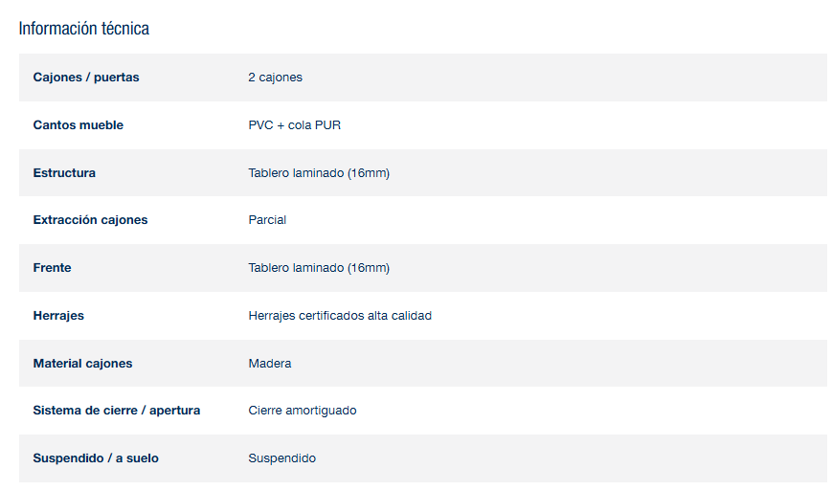Select the Cantos mueble label
Image resolution: width=832 pixels, height=491 pixels.
[x=79, y=125]
